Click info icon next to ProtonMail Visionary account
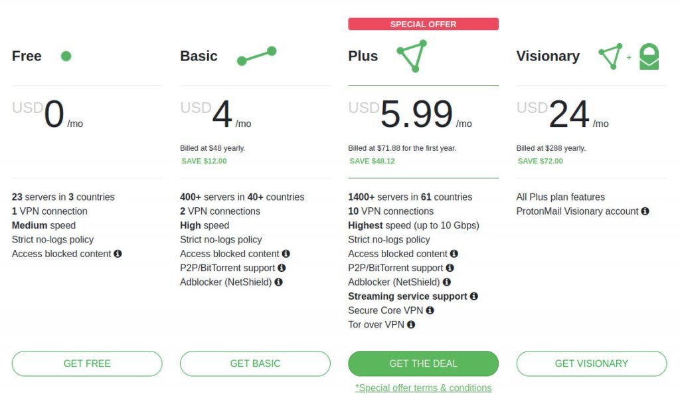680x400 pixels. pyautogui.click(x=645, y=211)
